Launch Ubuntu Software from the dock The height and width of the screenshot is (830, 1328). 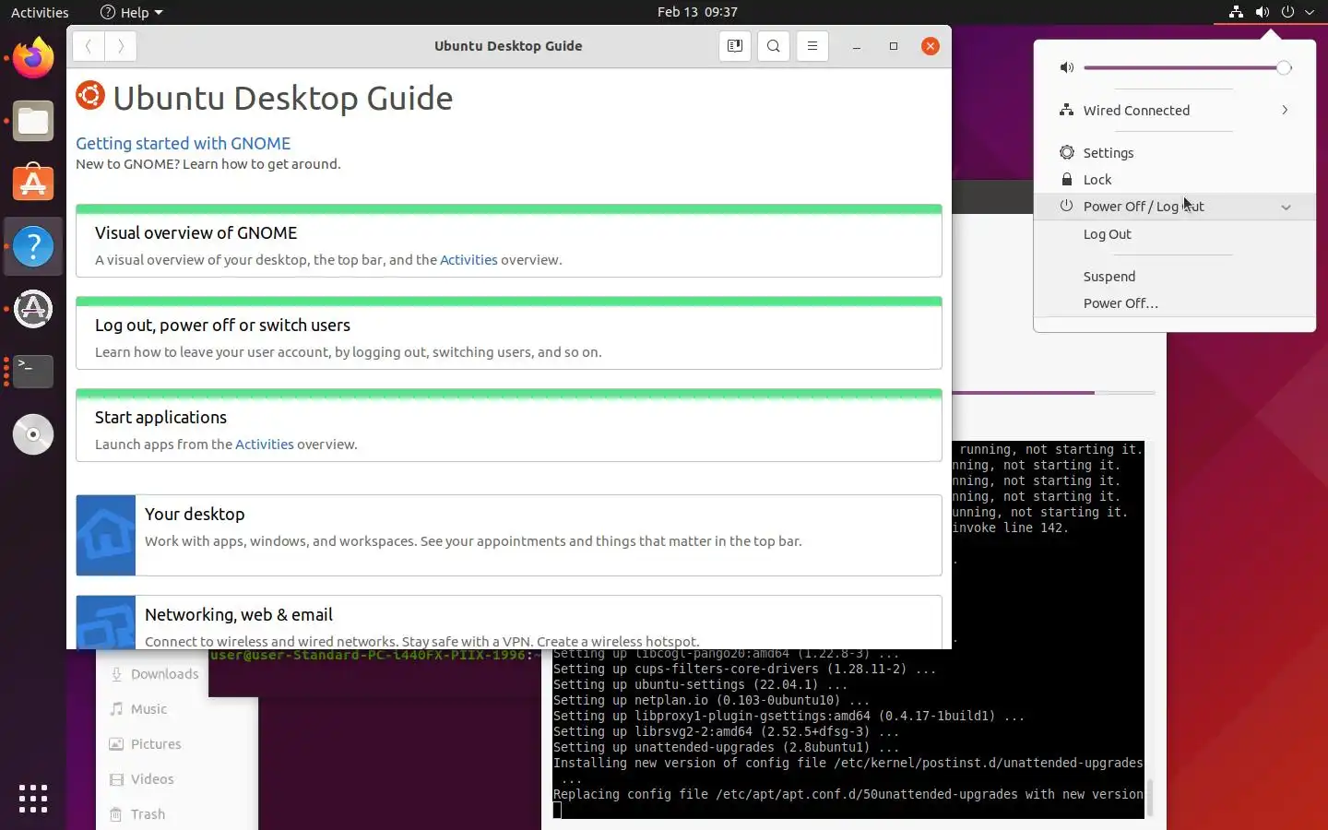click(x=33, y=184)
